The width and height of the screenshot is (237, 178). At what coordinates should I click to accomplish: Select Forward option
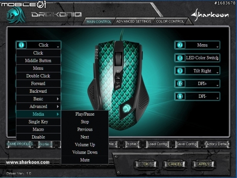click(x=39, y=83)
